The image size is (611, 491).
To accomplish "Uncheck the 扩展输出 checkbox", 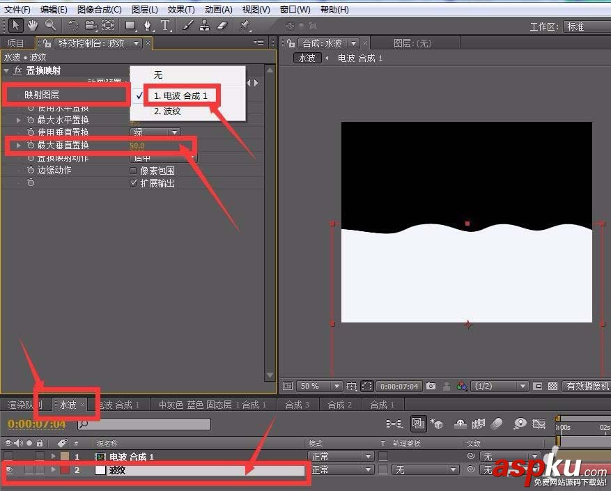I will (x=133, y=182).
